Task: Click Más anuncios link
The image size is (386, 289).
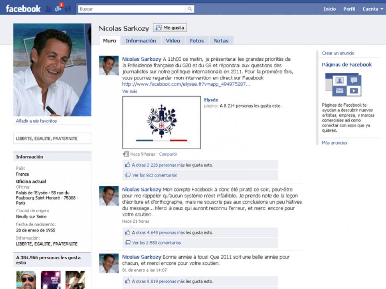Action: coord(334,143)
